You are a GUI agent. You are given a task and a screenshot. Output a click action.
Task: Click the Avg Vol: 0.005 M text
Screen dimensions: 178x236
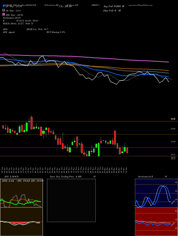(x=114, y=6)
